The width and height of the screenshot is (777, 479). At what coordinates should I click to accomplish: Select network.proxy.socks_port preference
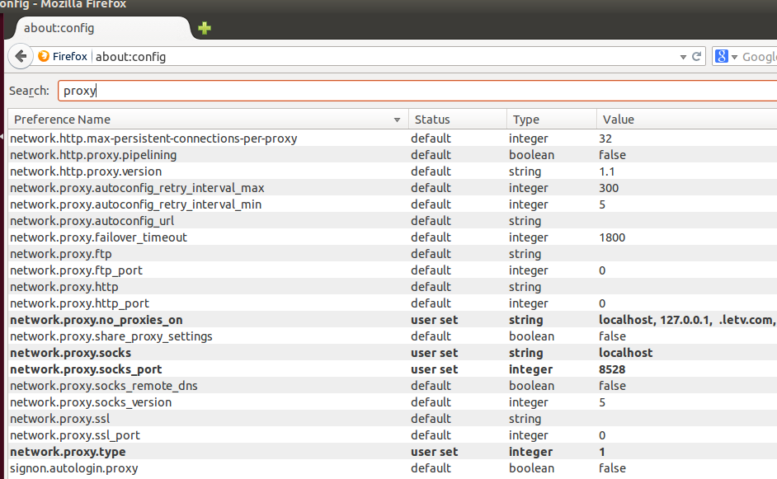tap(86, 369)
